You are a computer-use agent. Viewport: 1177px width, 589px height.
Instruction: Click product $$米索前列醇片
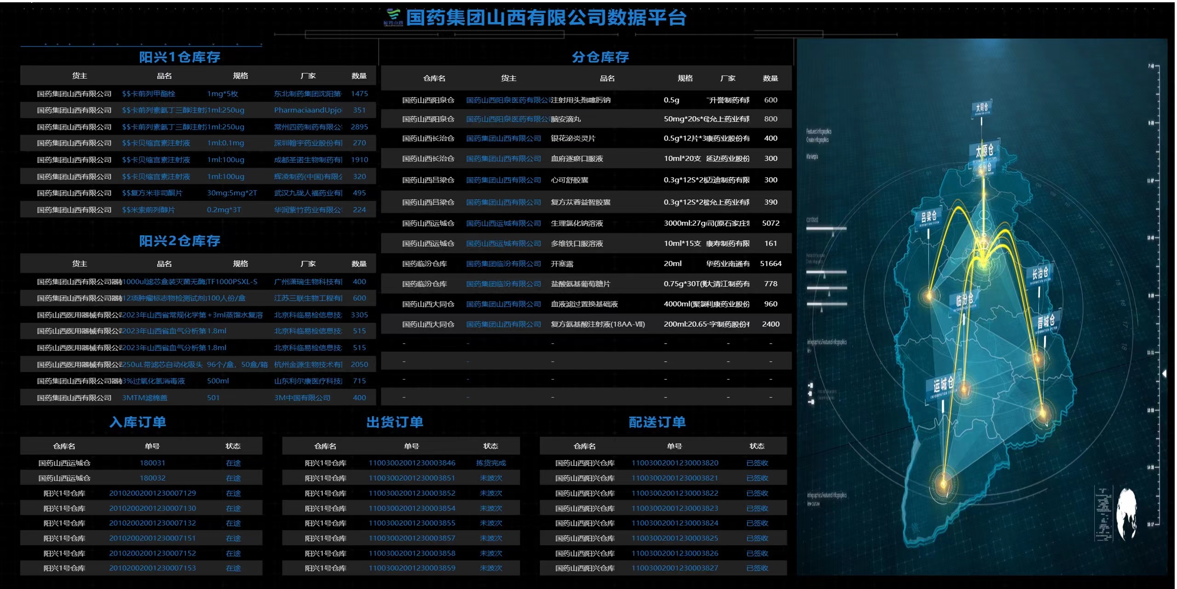point(148,210)
